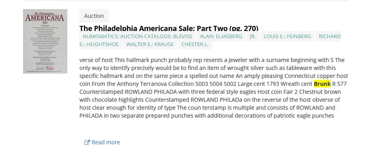Click the external-link icon beside Read more
This screenshot has width=374, height=155.
(x=87, y=142)
